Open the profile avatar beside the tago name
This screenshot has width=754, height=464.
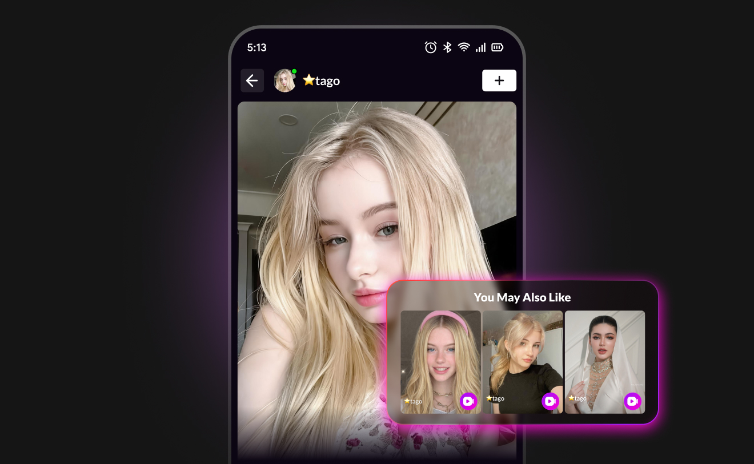click(285, 80)
